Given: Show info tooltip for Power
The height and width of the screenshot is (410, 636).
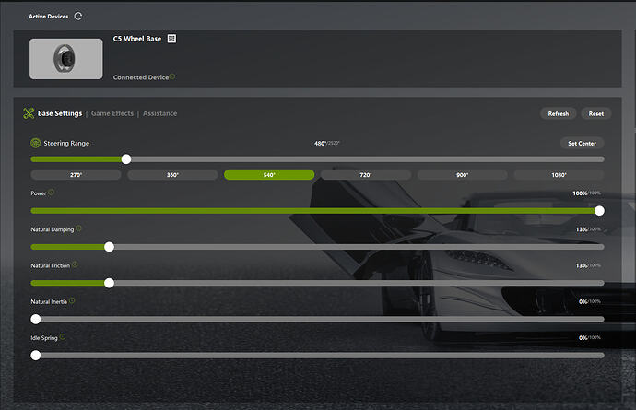Looking at the screenshot, I should [51, 193].
